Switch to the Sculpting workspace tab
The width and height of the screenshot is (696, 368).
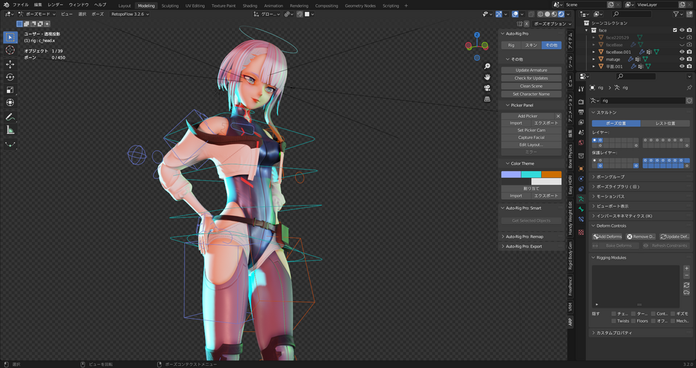[170, 6]
